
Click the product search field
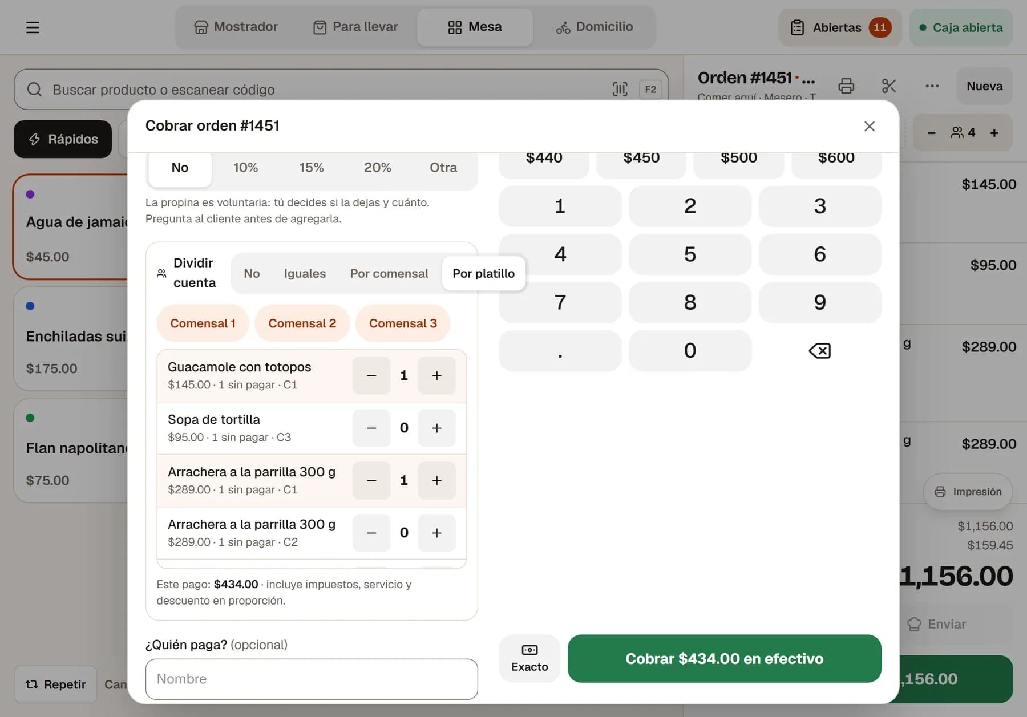coord(341,90)
